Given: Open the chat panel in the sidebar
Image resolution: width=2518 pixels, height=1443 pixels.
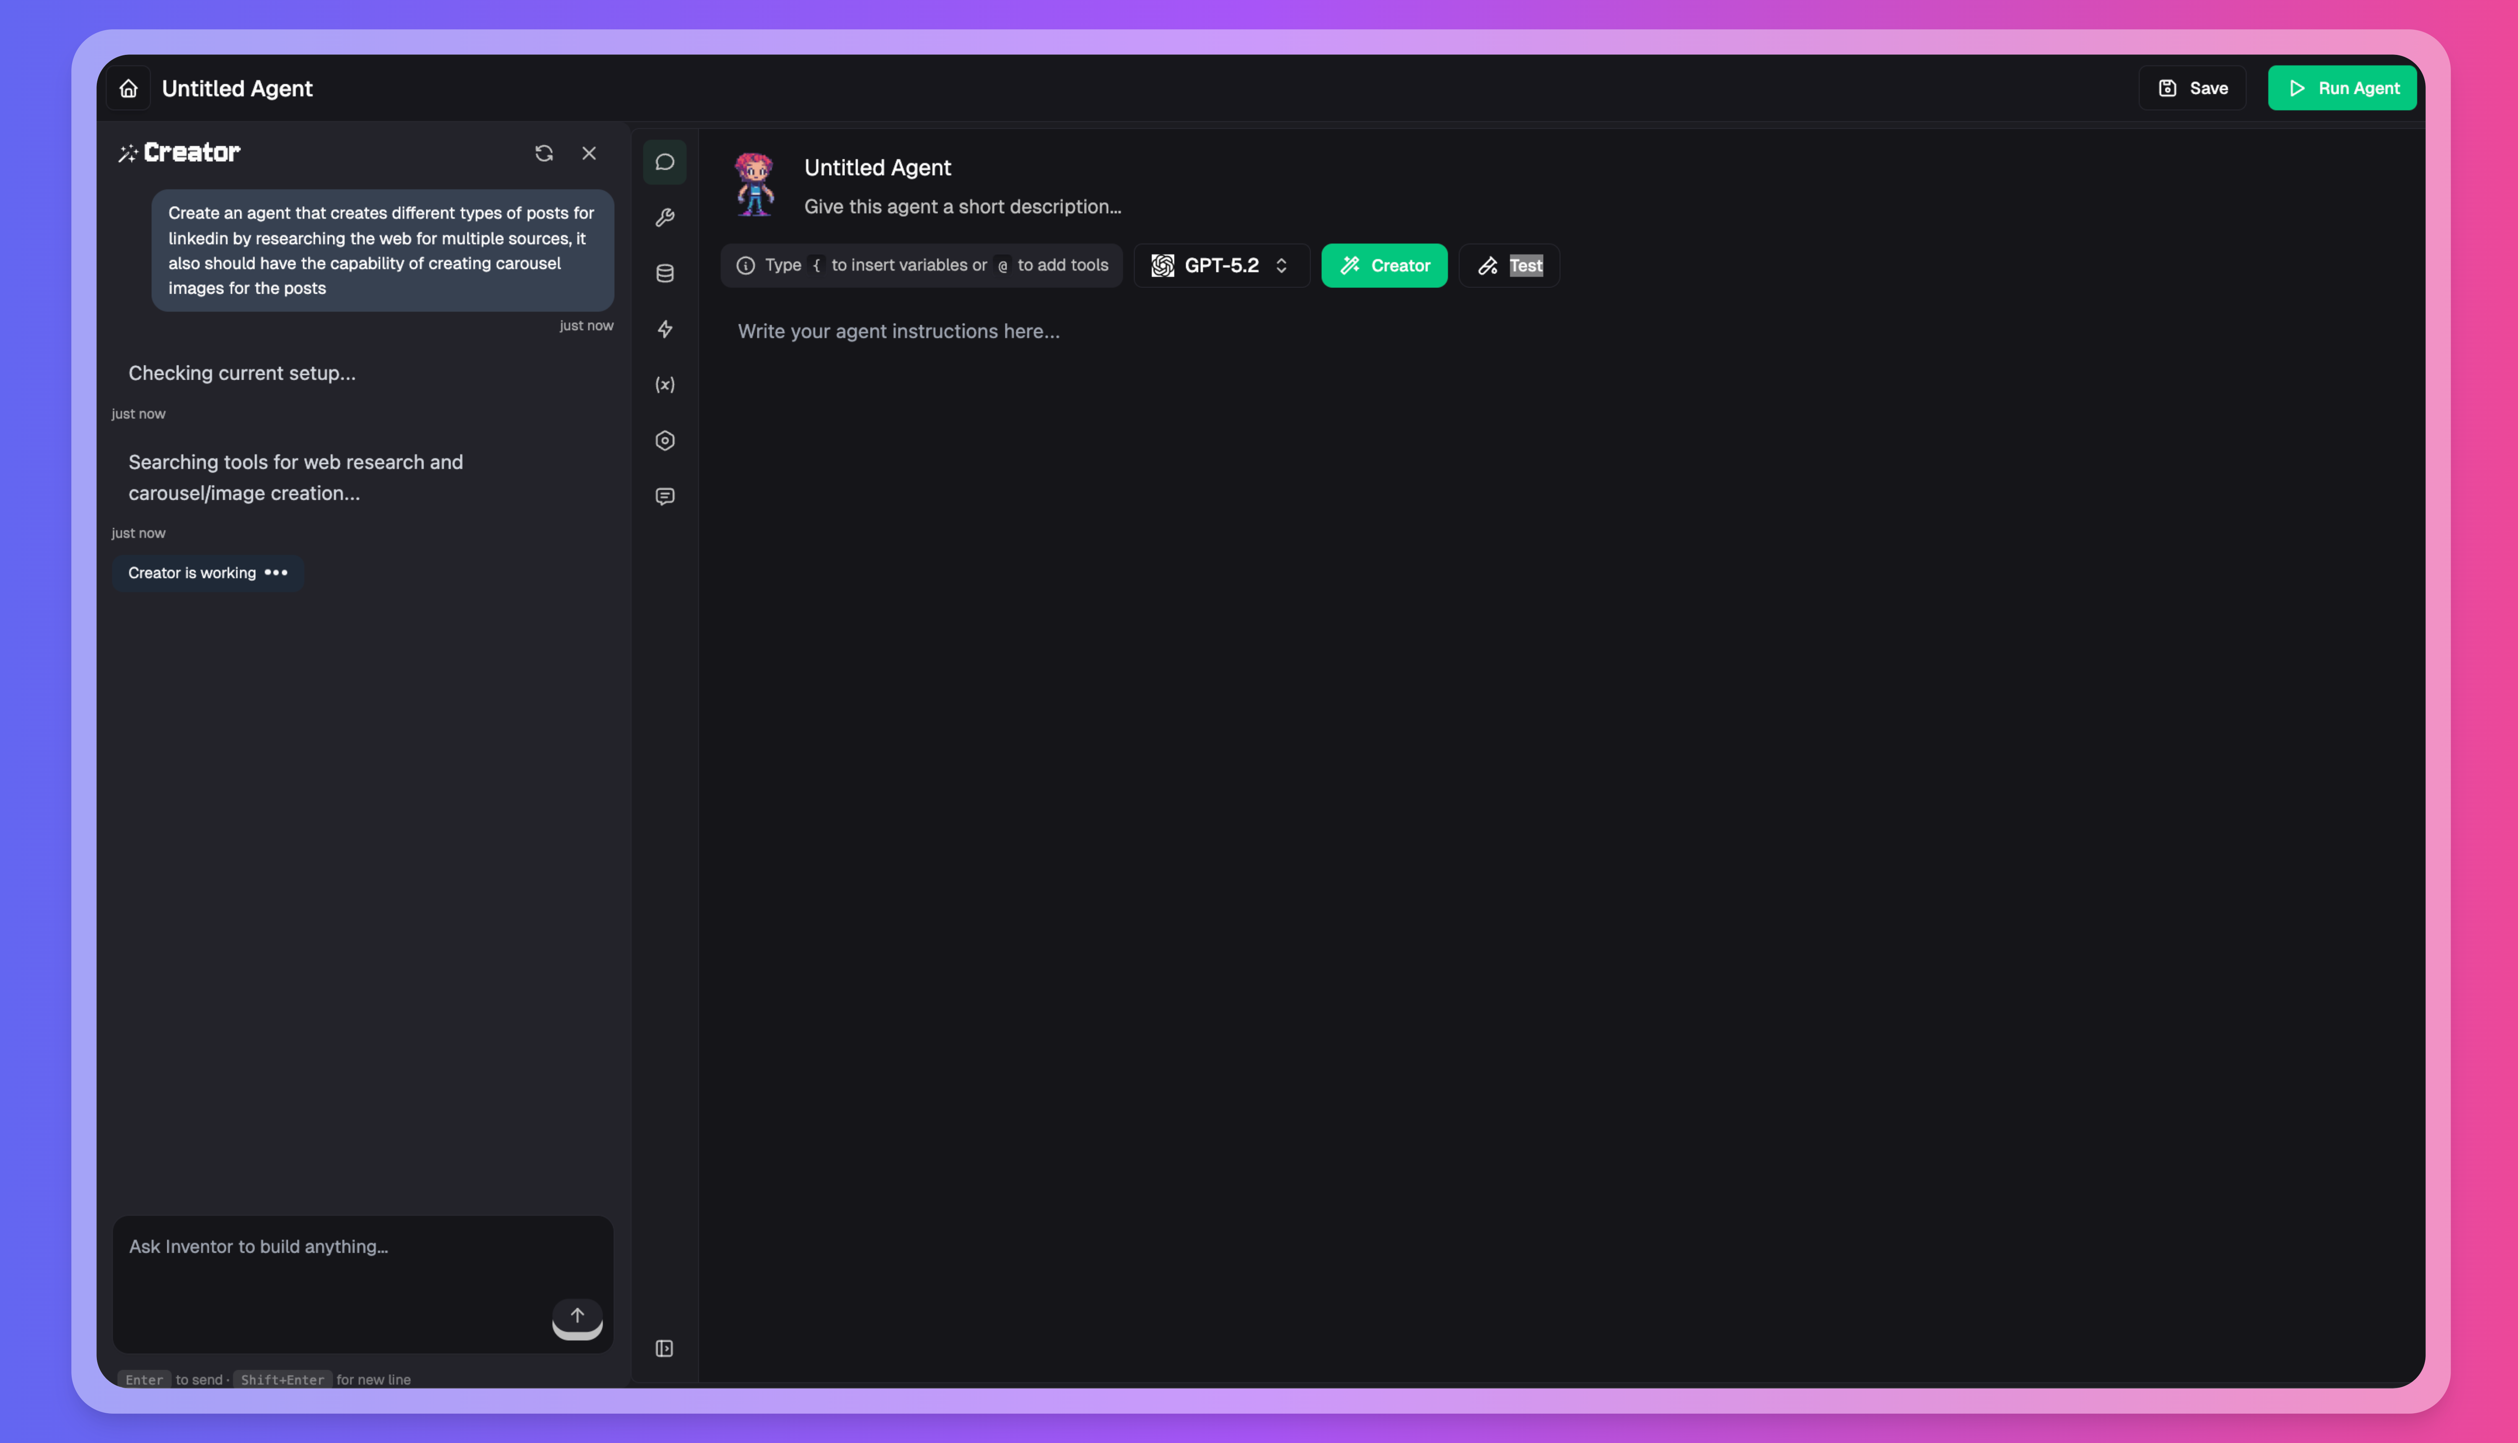Looking at the screenshot, I should pyautogui.click(x=664, y=162).
